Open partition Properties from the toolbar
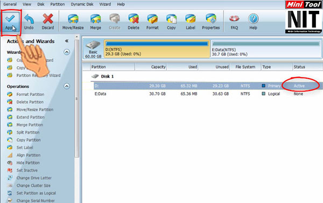323x203 pixels. tap(210, 22)
